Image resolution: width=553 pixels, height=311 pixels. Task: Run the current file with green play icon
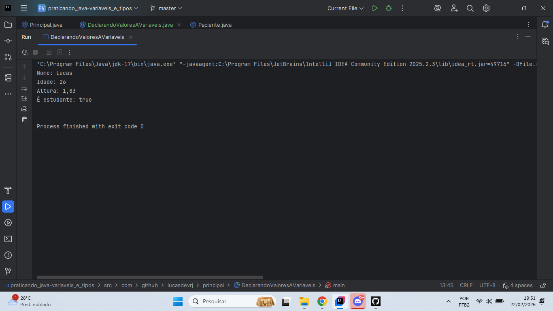click(375, 8)
